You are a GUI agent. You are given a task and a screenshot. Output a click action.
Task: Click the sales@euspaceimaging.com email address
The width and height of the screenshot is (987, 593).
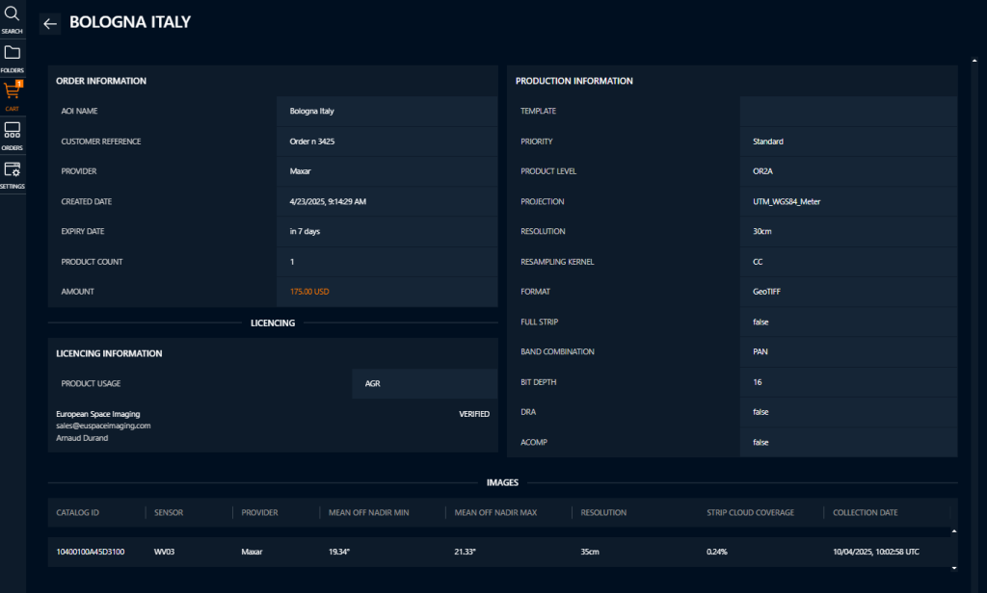coord(104,425)
